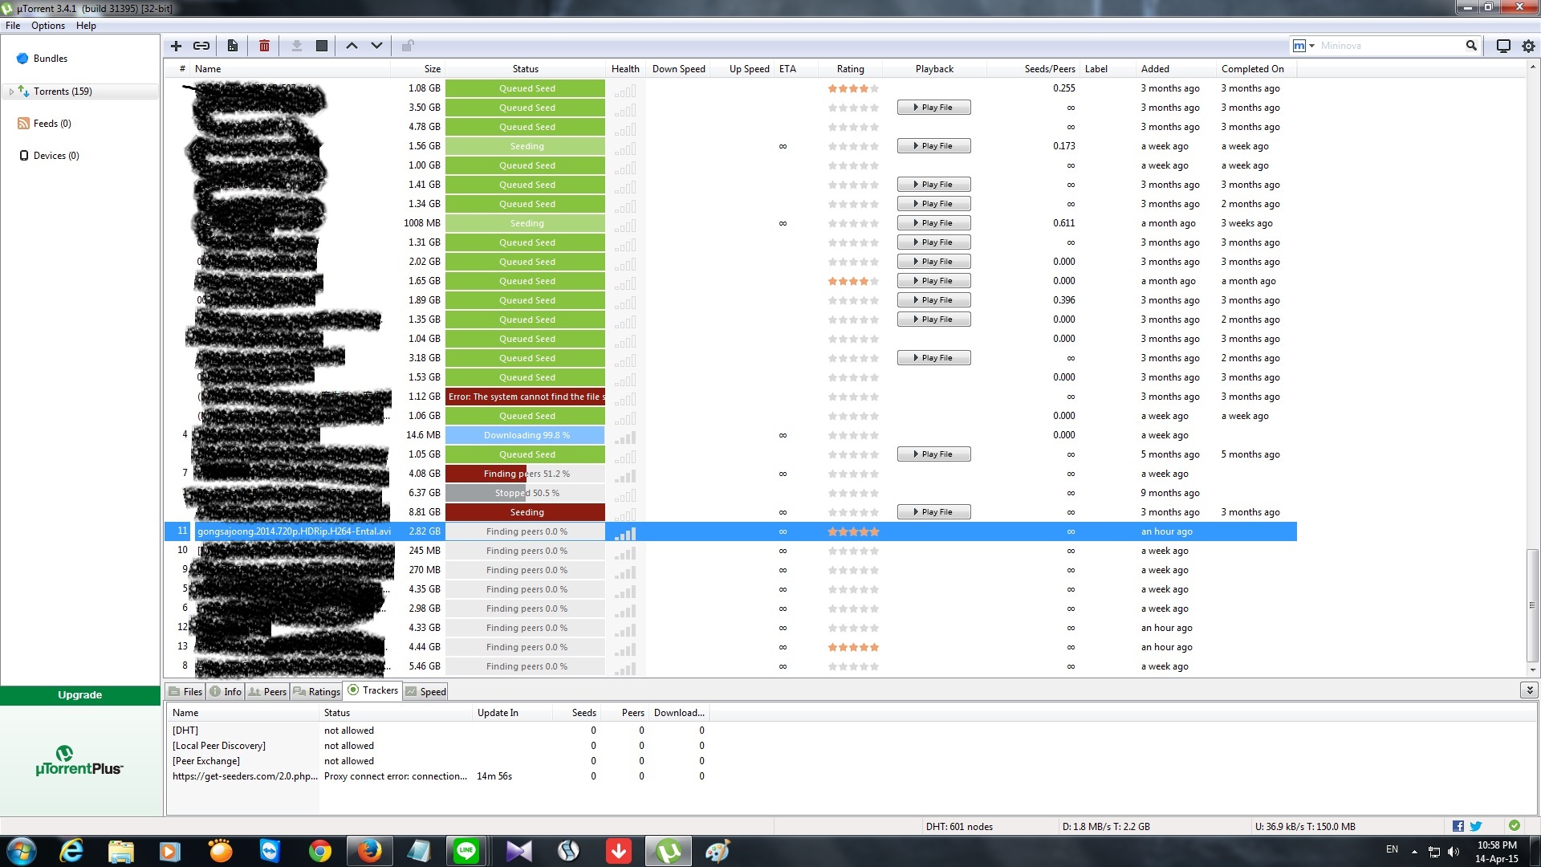Click Play File for the 1008 MB torrent
This screenshot has height=867, width=1541.
pyautogui.click(x=933, y=223)
